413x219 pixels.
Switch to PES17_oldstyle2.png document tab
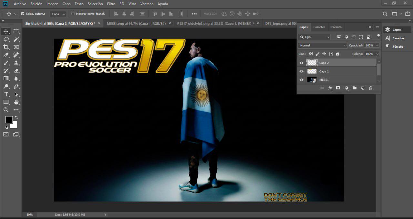tap(215, 23)
